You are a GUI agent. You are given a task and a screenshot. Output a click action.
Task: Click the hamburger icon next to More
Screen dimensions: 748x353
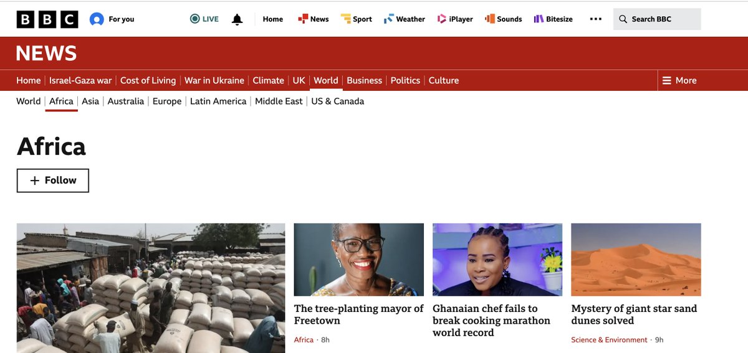pos(666,80)
